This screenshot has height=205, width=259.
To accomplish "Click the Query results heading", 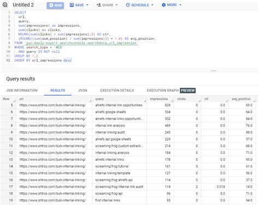I will (x=21, y=79).
